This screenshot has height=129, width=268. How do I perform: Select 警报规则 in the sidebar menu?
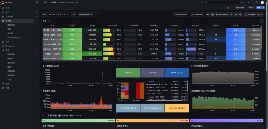click(x=11, y=54)
